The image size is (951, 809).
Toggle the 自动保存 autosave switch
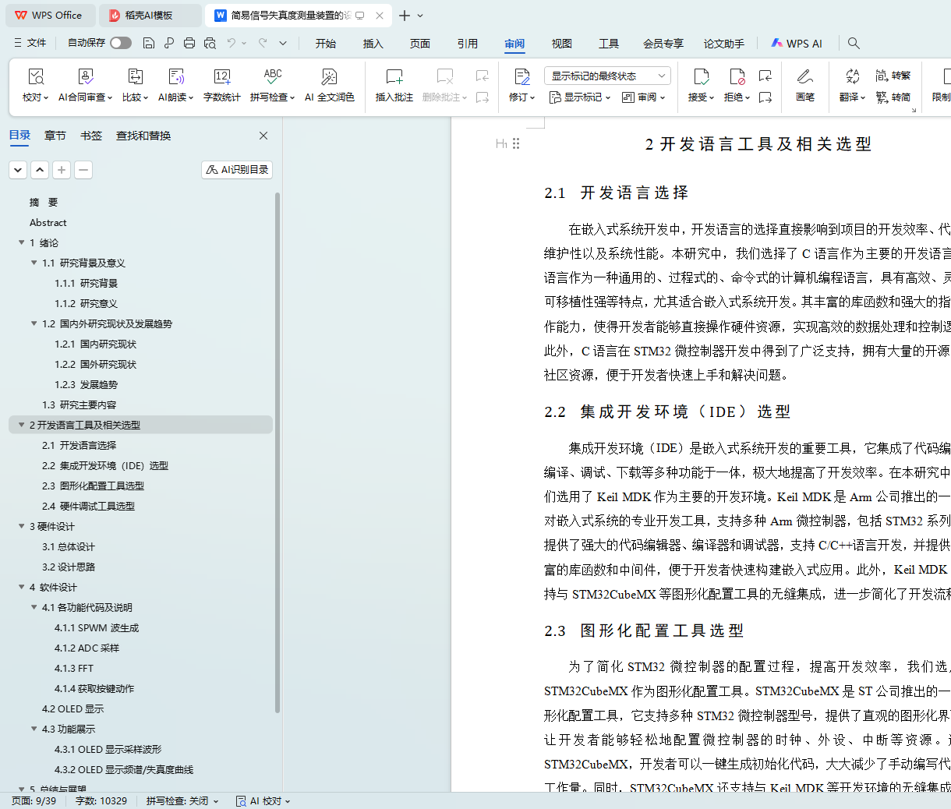click(x=121, y=43)
